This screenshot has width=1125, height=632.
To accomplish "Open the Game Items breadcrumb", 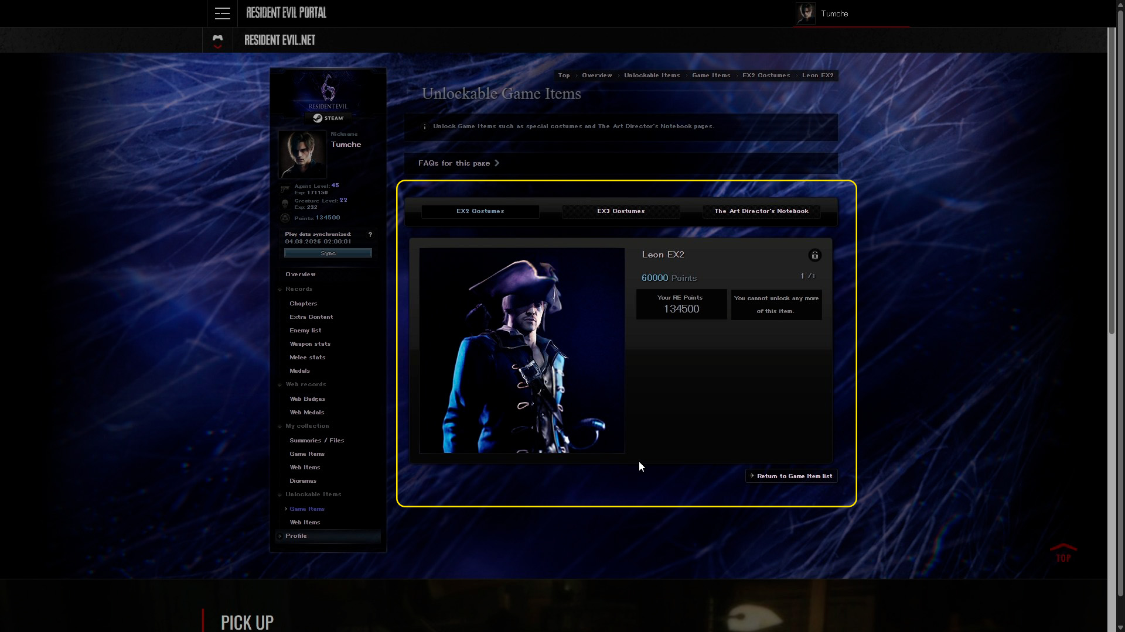I will 711,75.
